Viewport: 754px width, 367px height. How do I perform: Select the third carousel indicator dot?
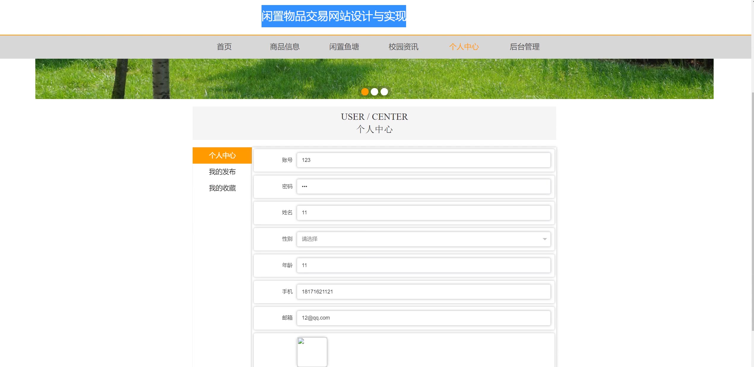tap(384, 92)
